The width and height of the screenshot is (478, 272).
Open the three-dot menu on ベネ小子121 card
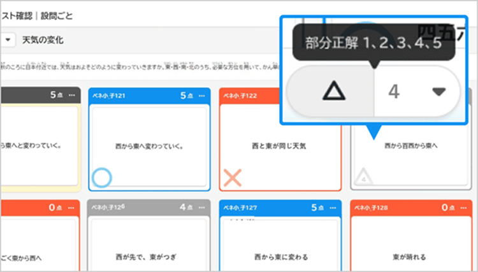tap(202, 96)
